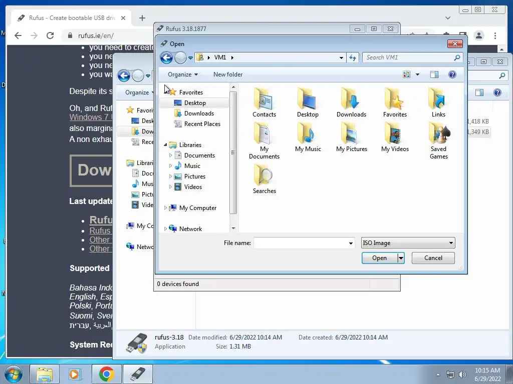
Task: Open the ISO Image file type dropdown
Action: tap(408, 243)
